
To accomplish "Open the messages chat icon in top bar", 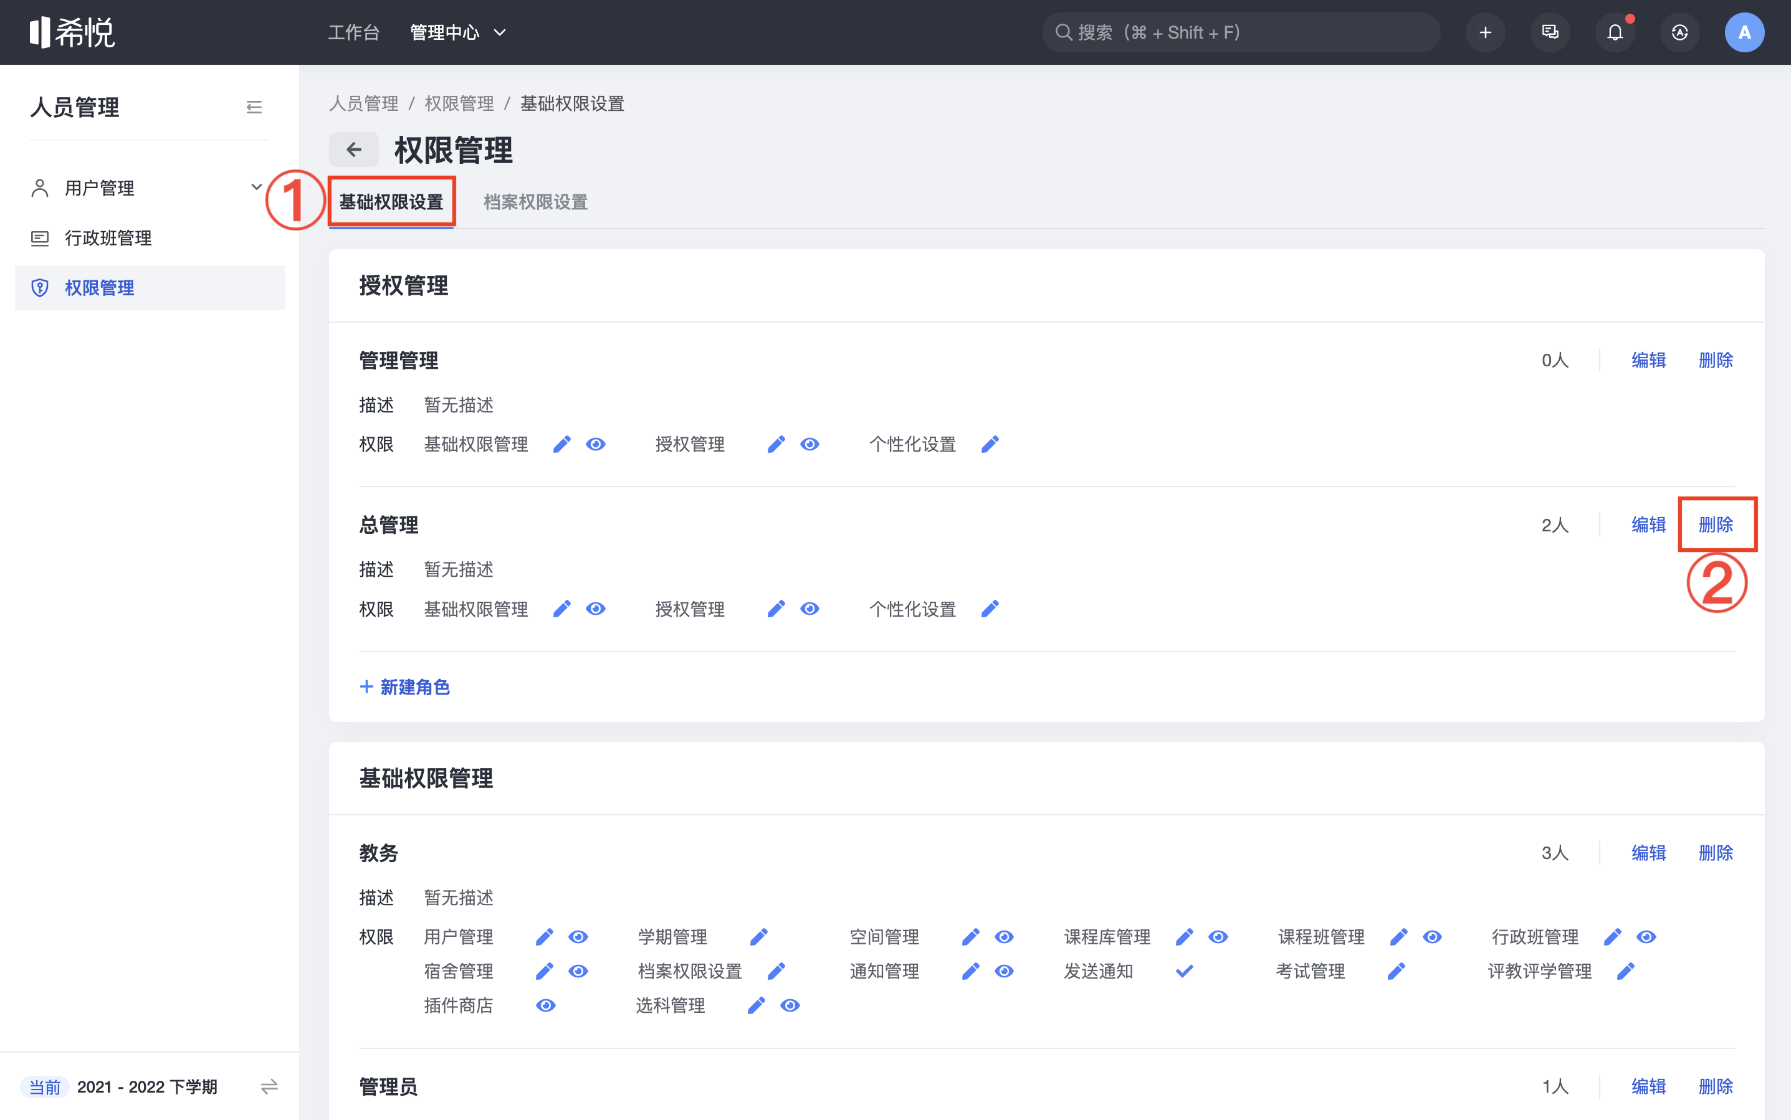I will (x=1550, y=32).
